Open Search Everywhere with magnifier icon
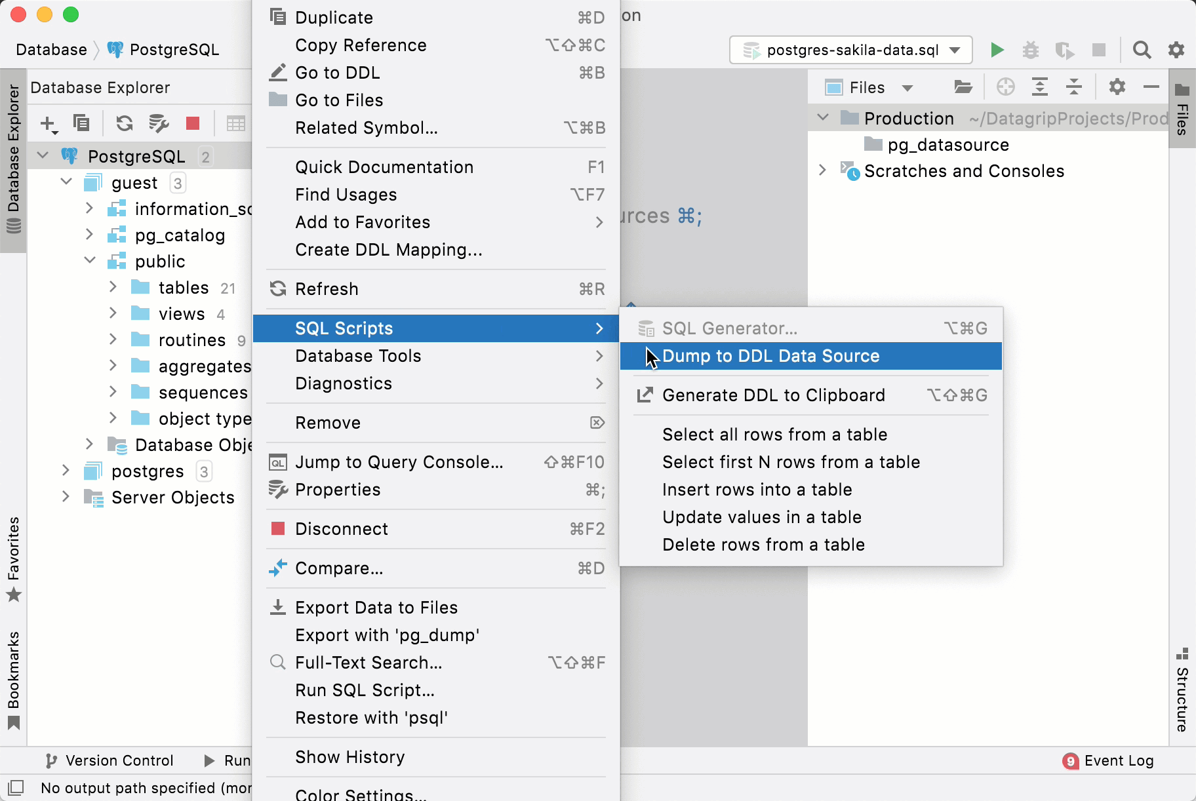1196x801 pixels. [x=1142, y=50]
